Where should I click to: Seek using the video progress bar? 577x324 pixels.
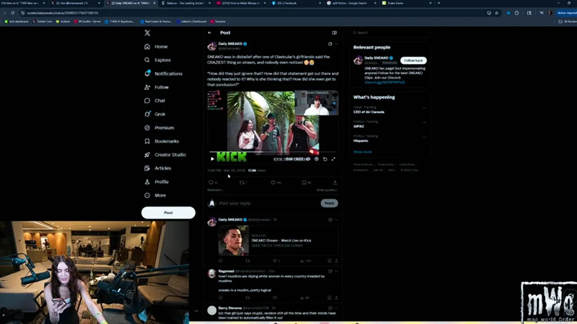coord(273,153)
